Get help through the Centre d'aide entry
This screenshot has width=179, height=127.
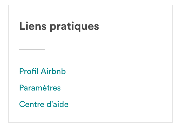(44, 104)
